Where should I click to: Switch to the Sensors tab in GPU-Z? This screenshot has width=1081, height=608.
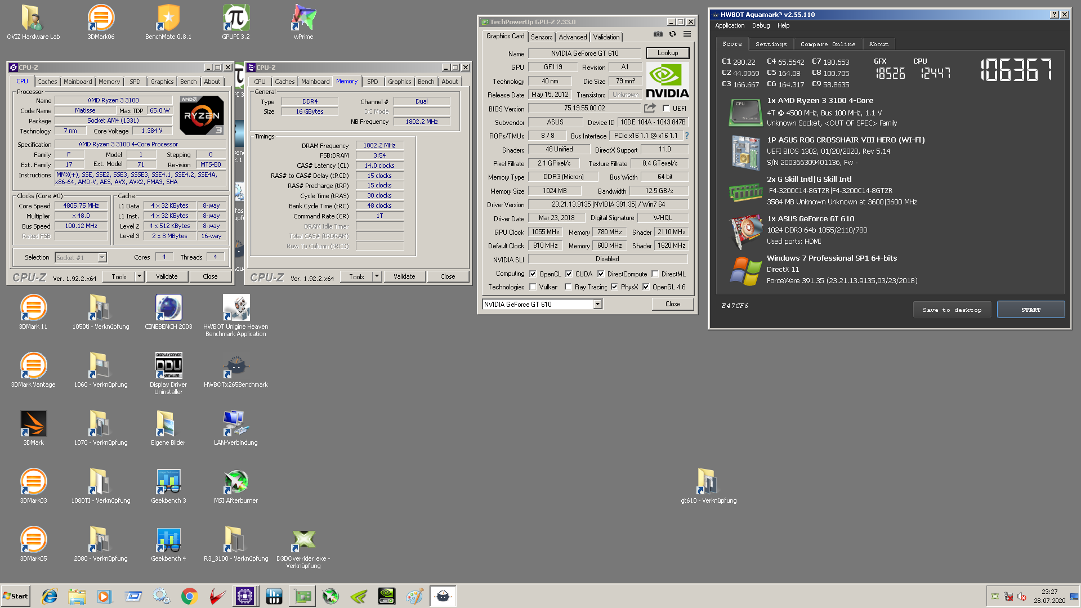click(542, 37)
